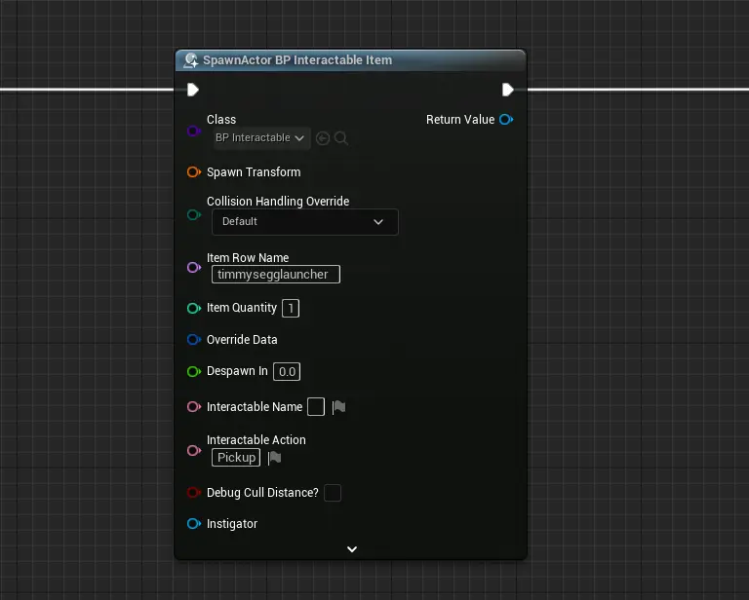Click the Class label
749x600 pixels.
tap(221, 119)
